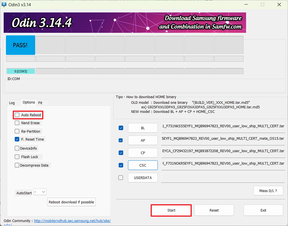Enable the Nand Erase option

(x=17, y=123)
